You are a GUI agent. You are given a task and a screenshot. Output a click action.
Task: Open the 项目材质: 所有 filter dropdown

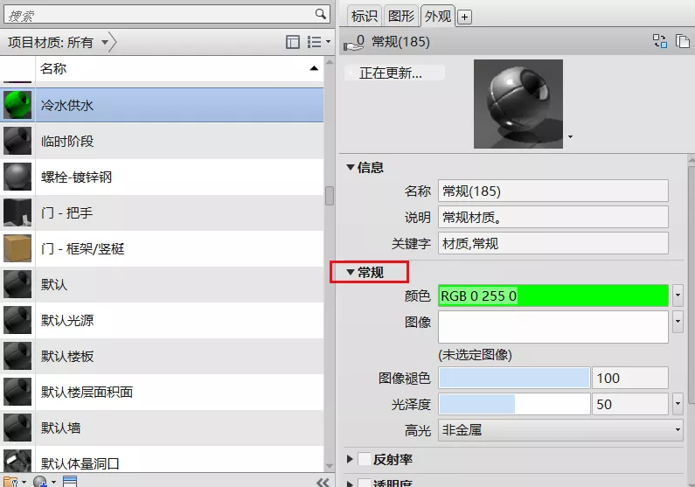click(x=105, y=42)
